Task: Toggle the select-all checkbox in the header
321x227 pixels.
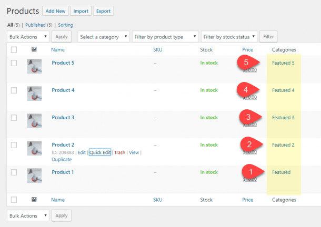Action: tap(14, 50)
